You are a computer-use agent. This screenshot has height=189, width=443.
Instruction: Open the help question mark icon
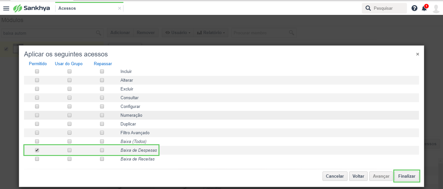coord(414,8)
